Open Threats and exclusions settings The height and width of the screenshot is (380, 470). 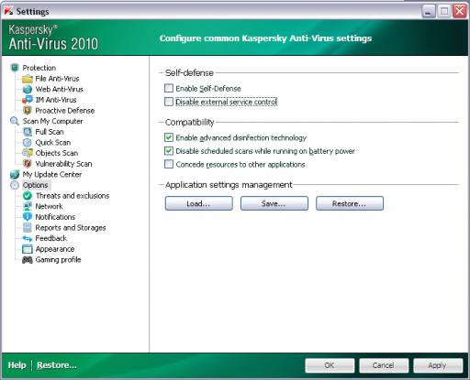[x=73, y=196]
